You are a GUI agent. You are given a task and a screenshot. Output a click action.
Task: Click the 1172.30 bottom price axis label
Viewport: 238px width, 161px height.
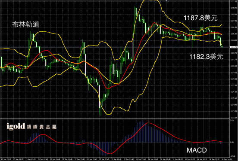233,118
